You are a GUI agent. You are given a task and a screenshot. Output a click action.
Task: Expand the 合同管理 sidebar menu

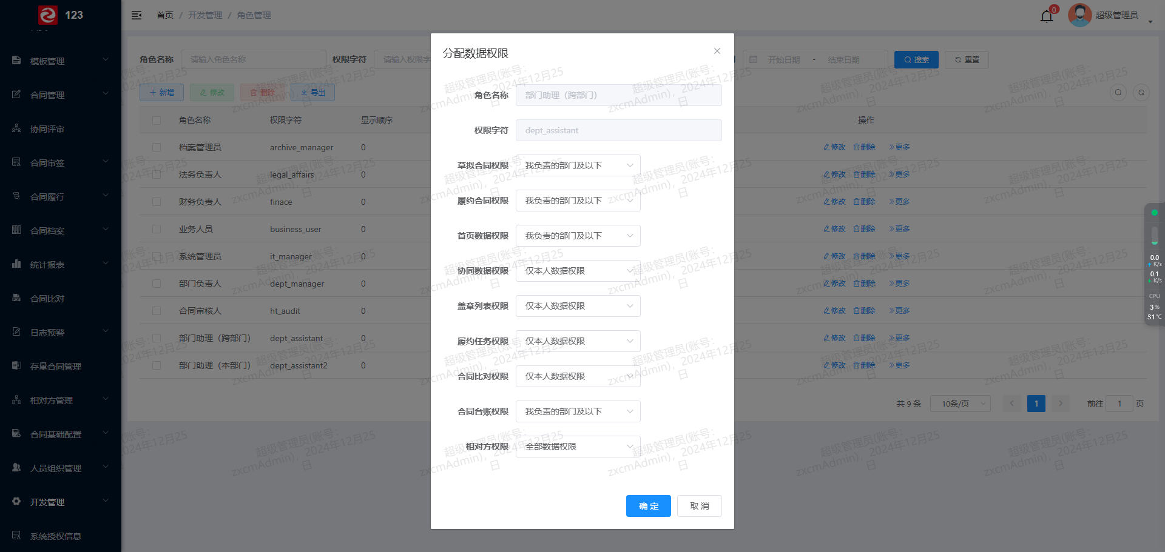61,95
